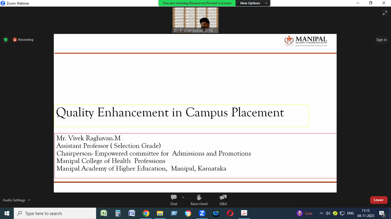Open Excel from the taskbar
The height and width of the screenshot is (219, 391).
coord(104,213)
